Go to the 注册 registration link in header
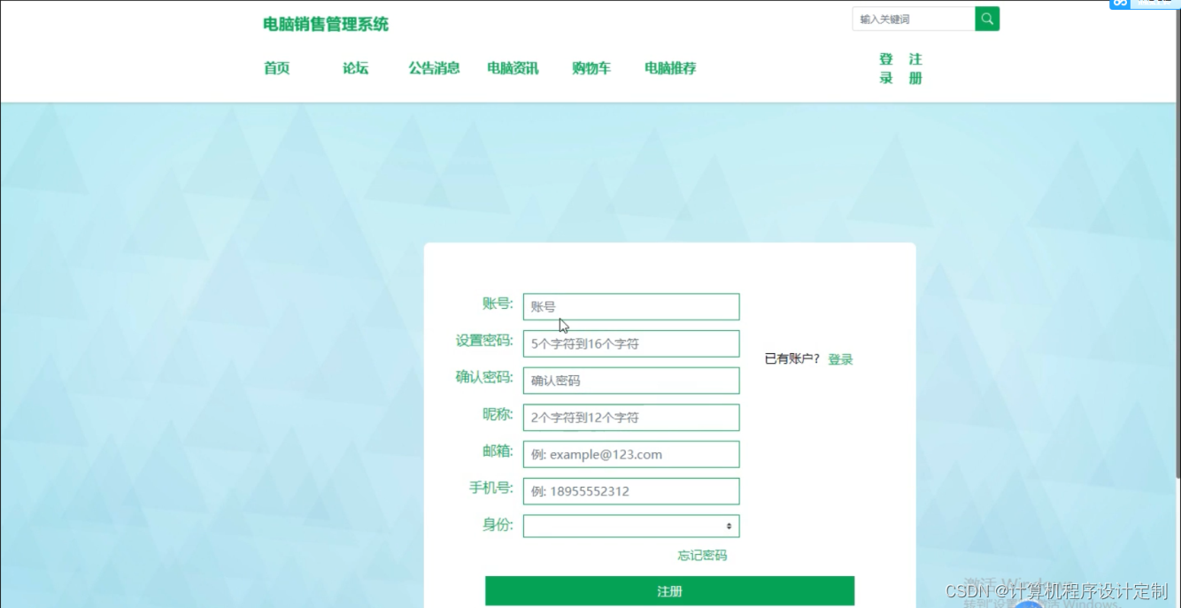Viewport: 1181px width, 608px height. click(915, 68)
